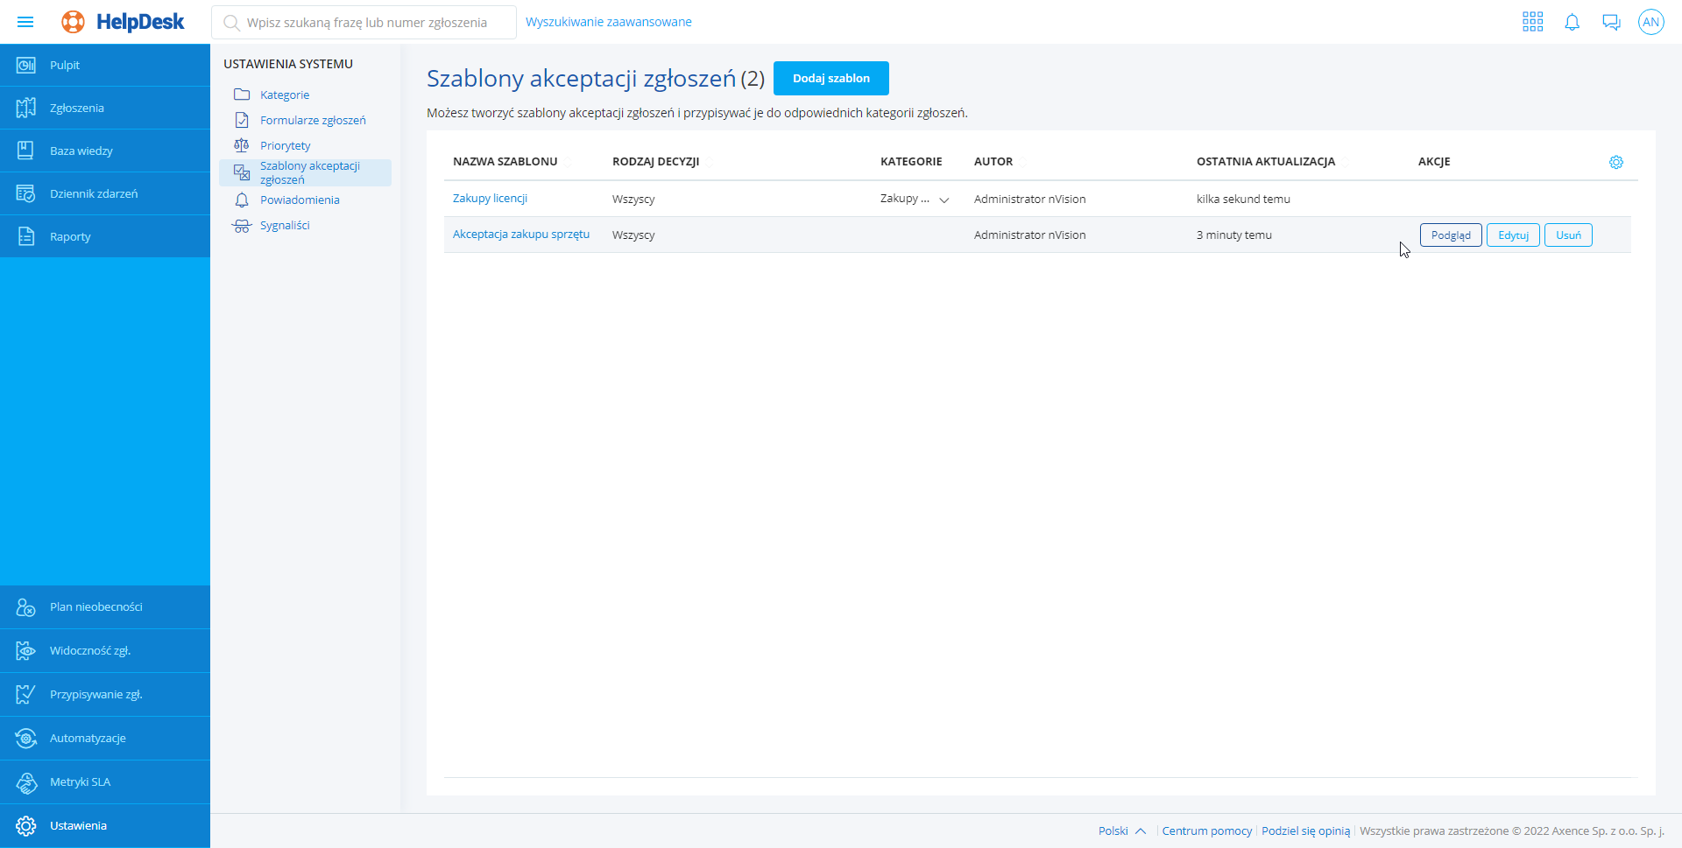
Task: Open notifications bell in top bar
Action: pyautogui.click(x=1572, y=22)
